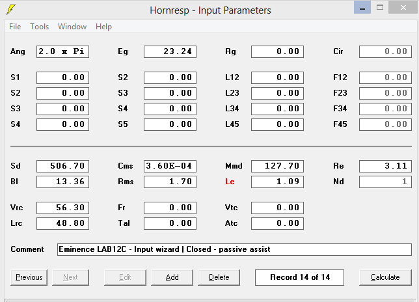Image resolution: width=419 pixels, height=302 pixels.
Task: Open the Help menu
Action: [103, 27]
